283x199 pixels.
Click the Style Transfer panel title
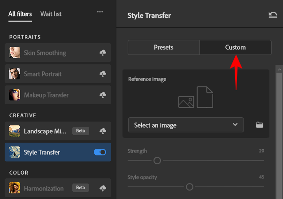click(x=149, y=15)
